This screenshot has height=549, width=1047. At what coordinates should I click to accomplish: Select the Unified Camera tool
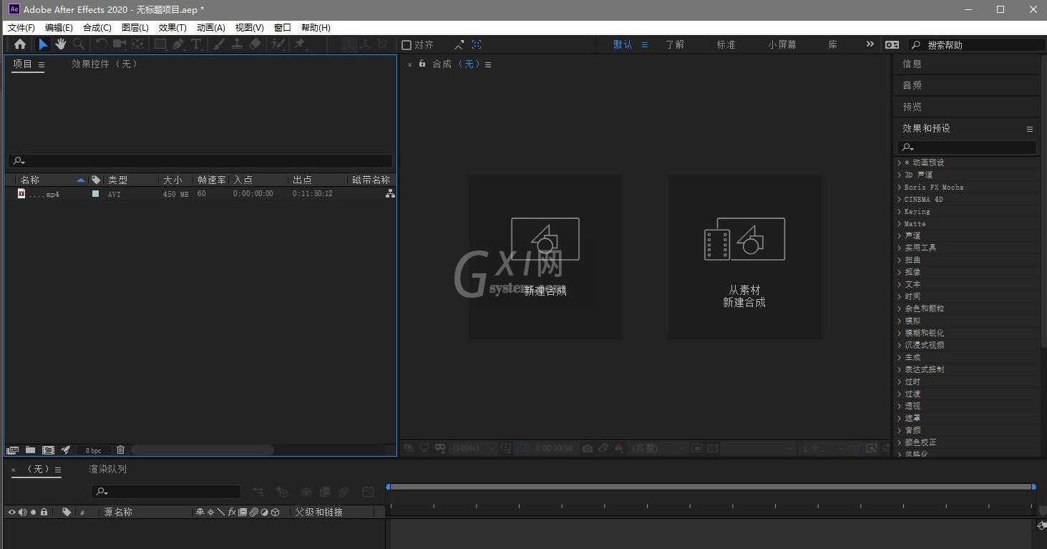[120, 44]
